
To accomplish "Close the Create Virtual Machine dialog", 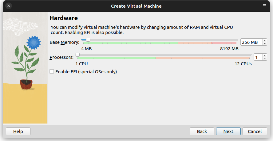I will 9,6.
